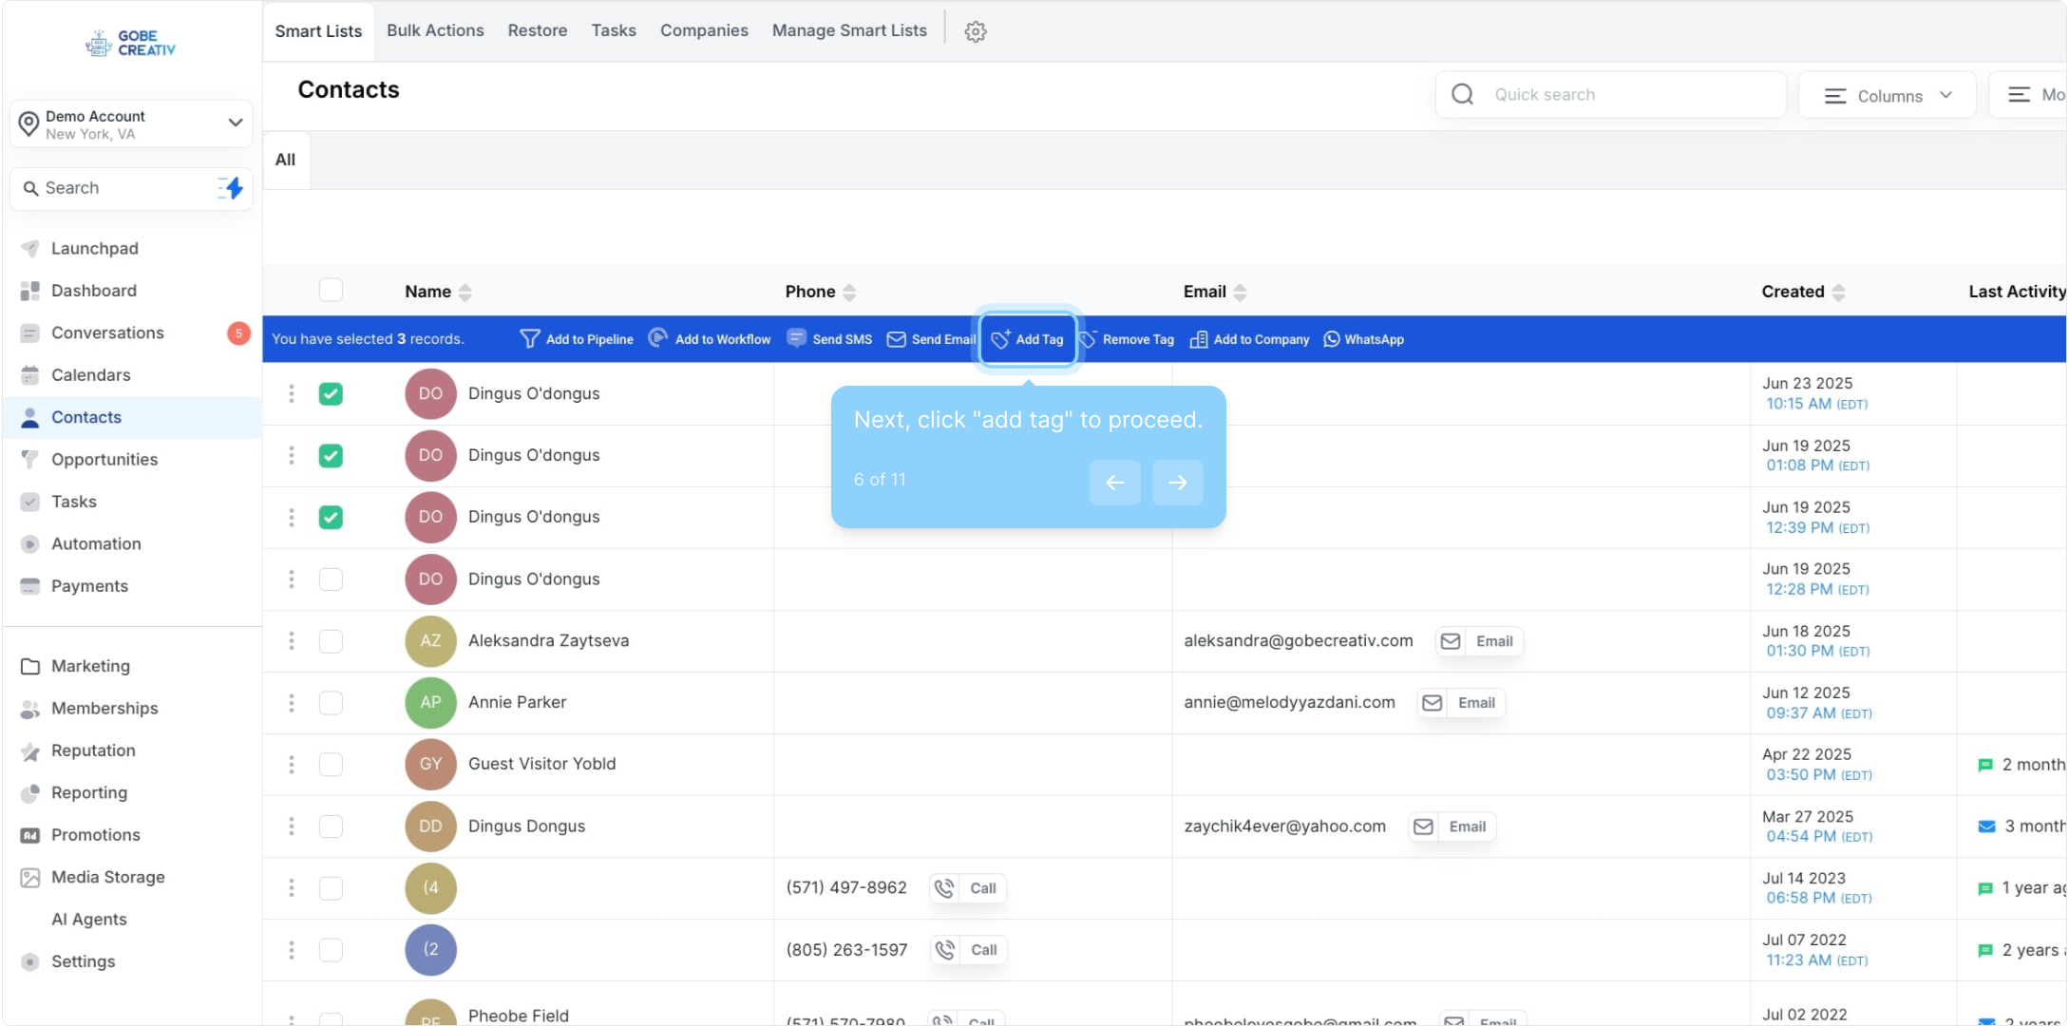Switch to the Bulk Actions tab
The height and width of the screenshot is (1026, 2069).
(435, 30)
